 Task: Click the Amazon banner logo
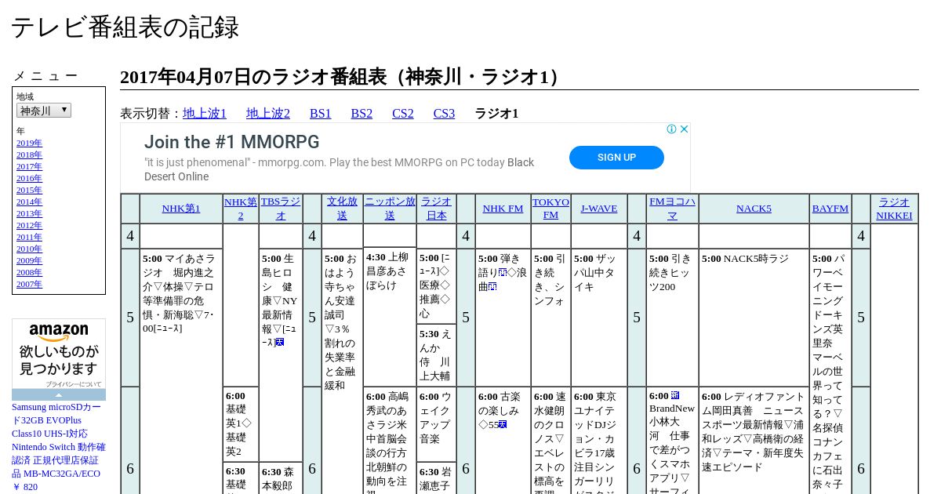point(59,332)
